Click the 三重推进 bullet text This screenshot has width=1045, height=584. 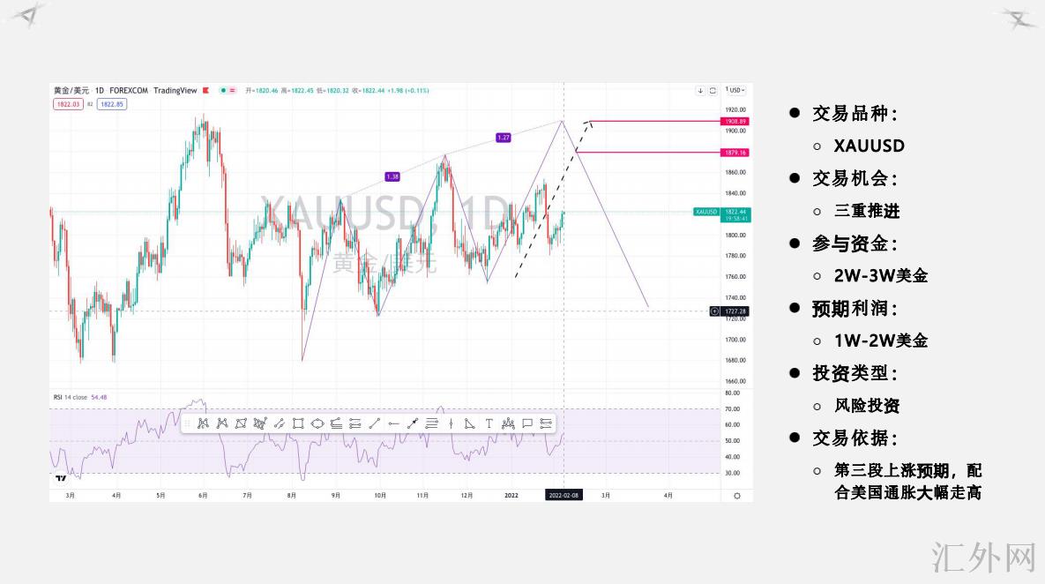[867, 211]
